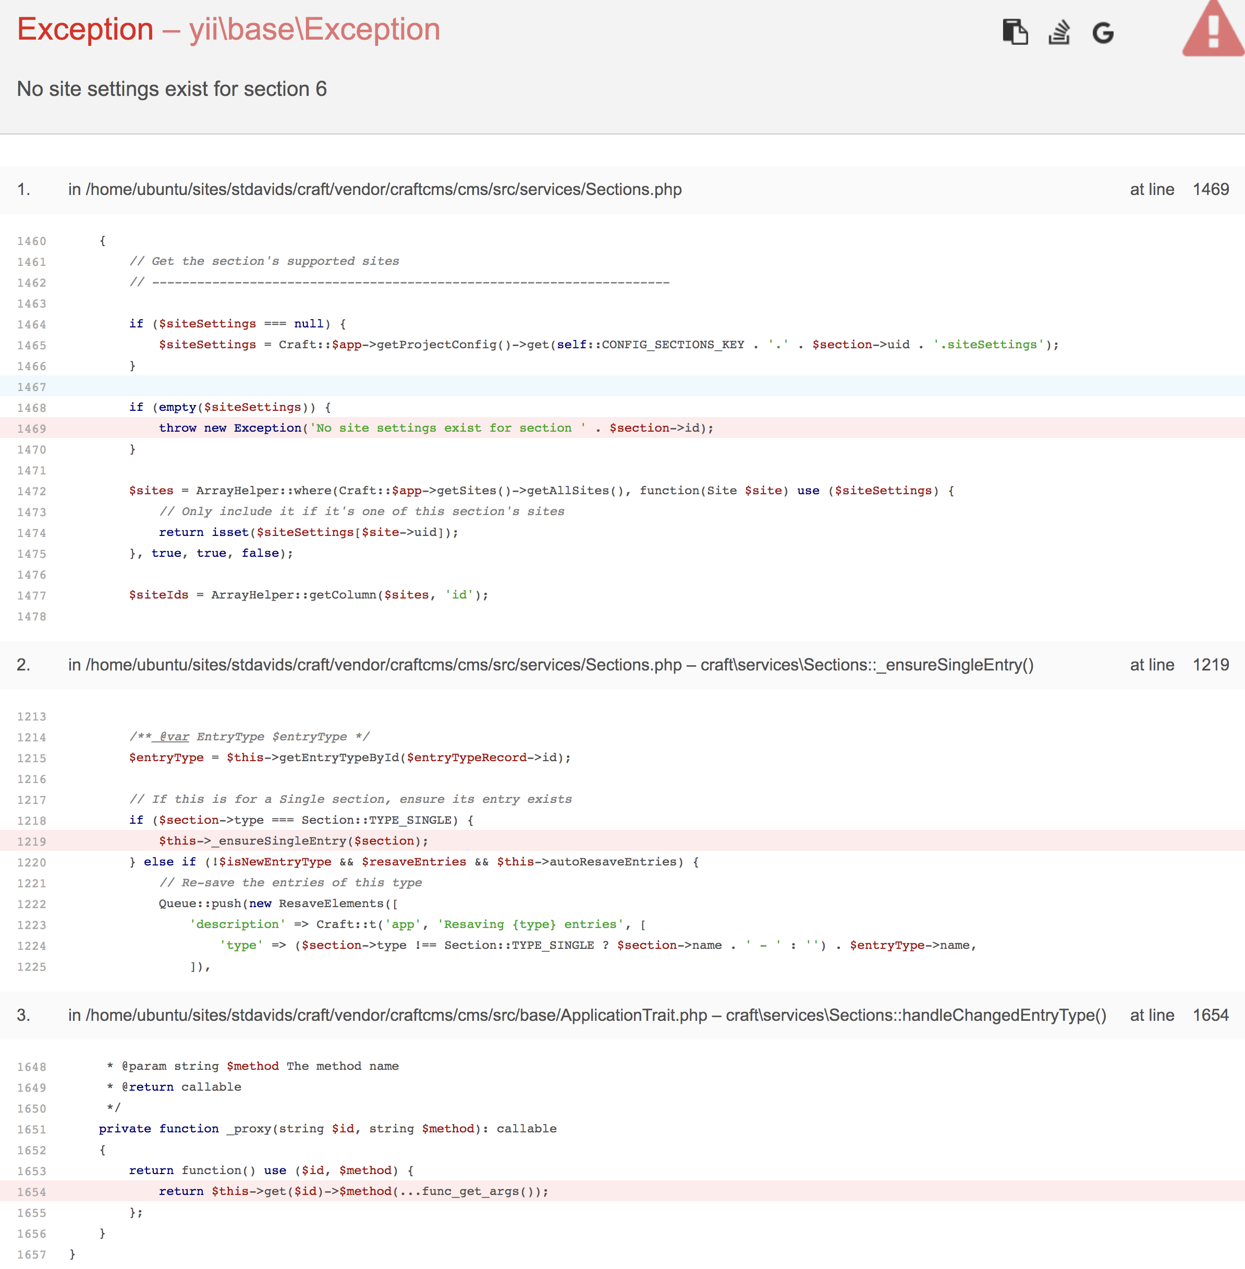Click the copy stacktrace clipboard icon
This screenshot has height=1269, width=1245.
pos(1015,31)
